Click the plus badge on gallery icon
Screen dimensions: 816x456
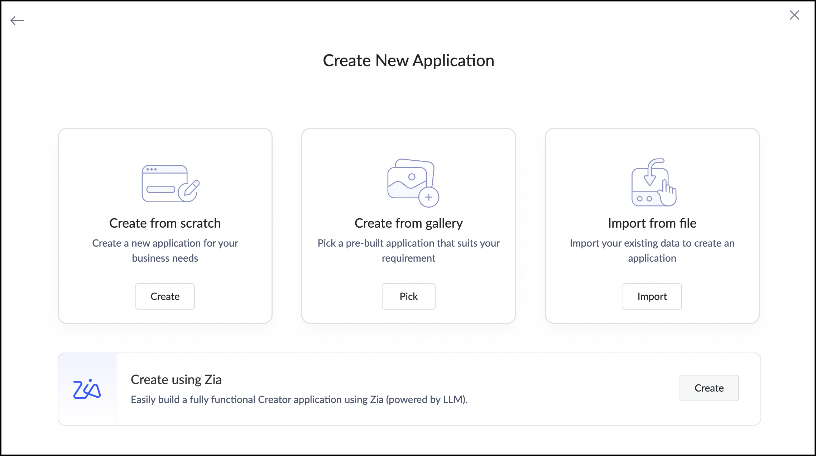(429, 197)
